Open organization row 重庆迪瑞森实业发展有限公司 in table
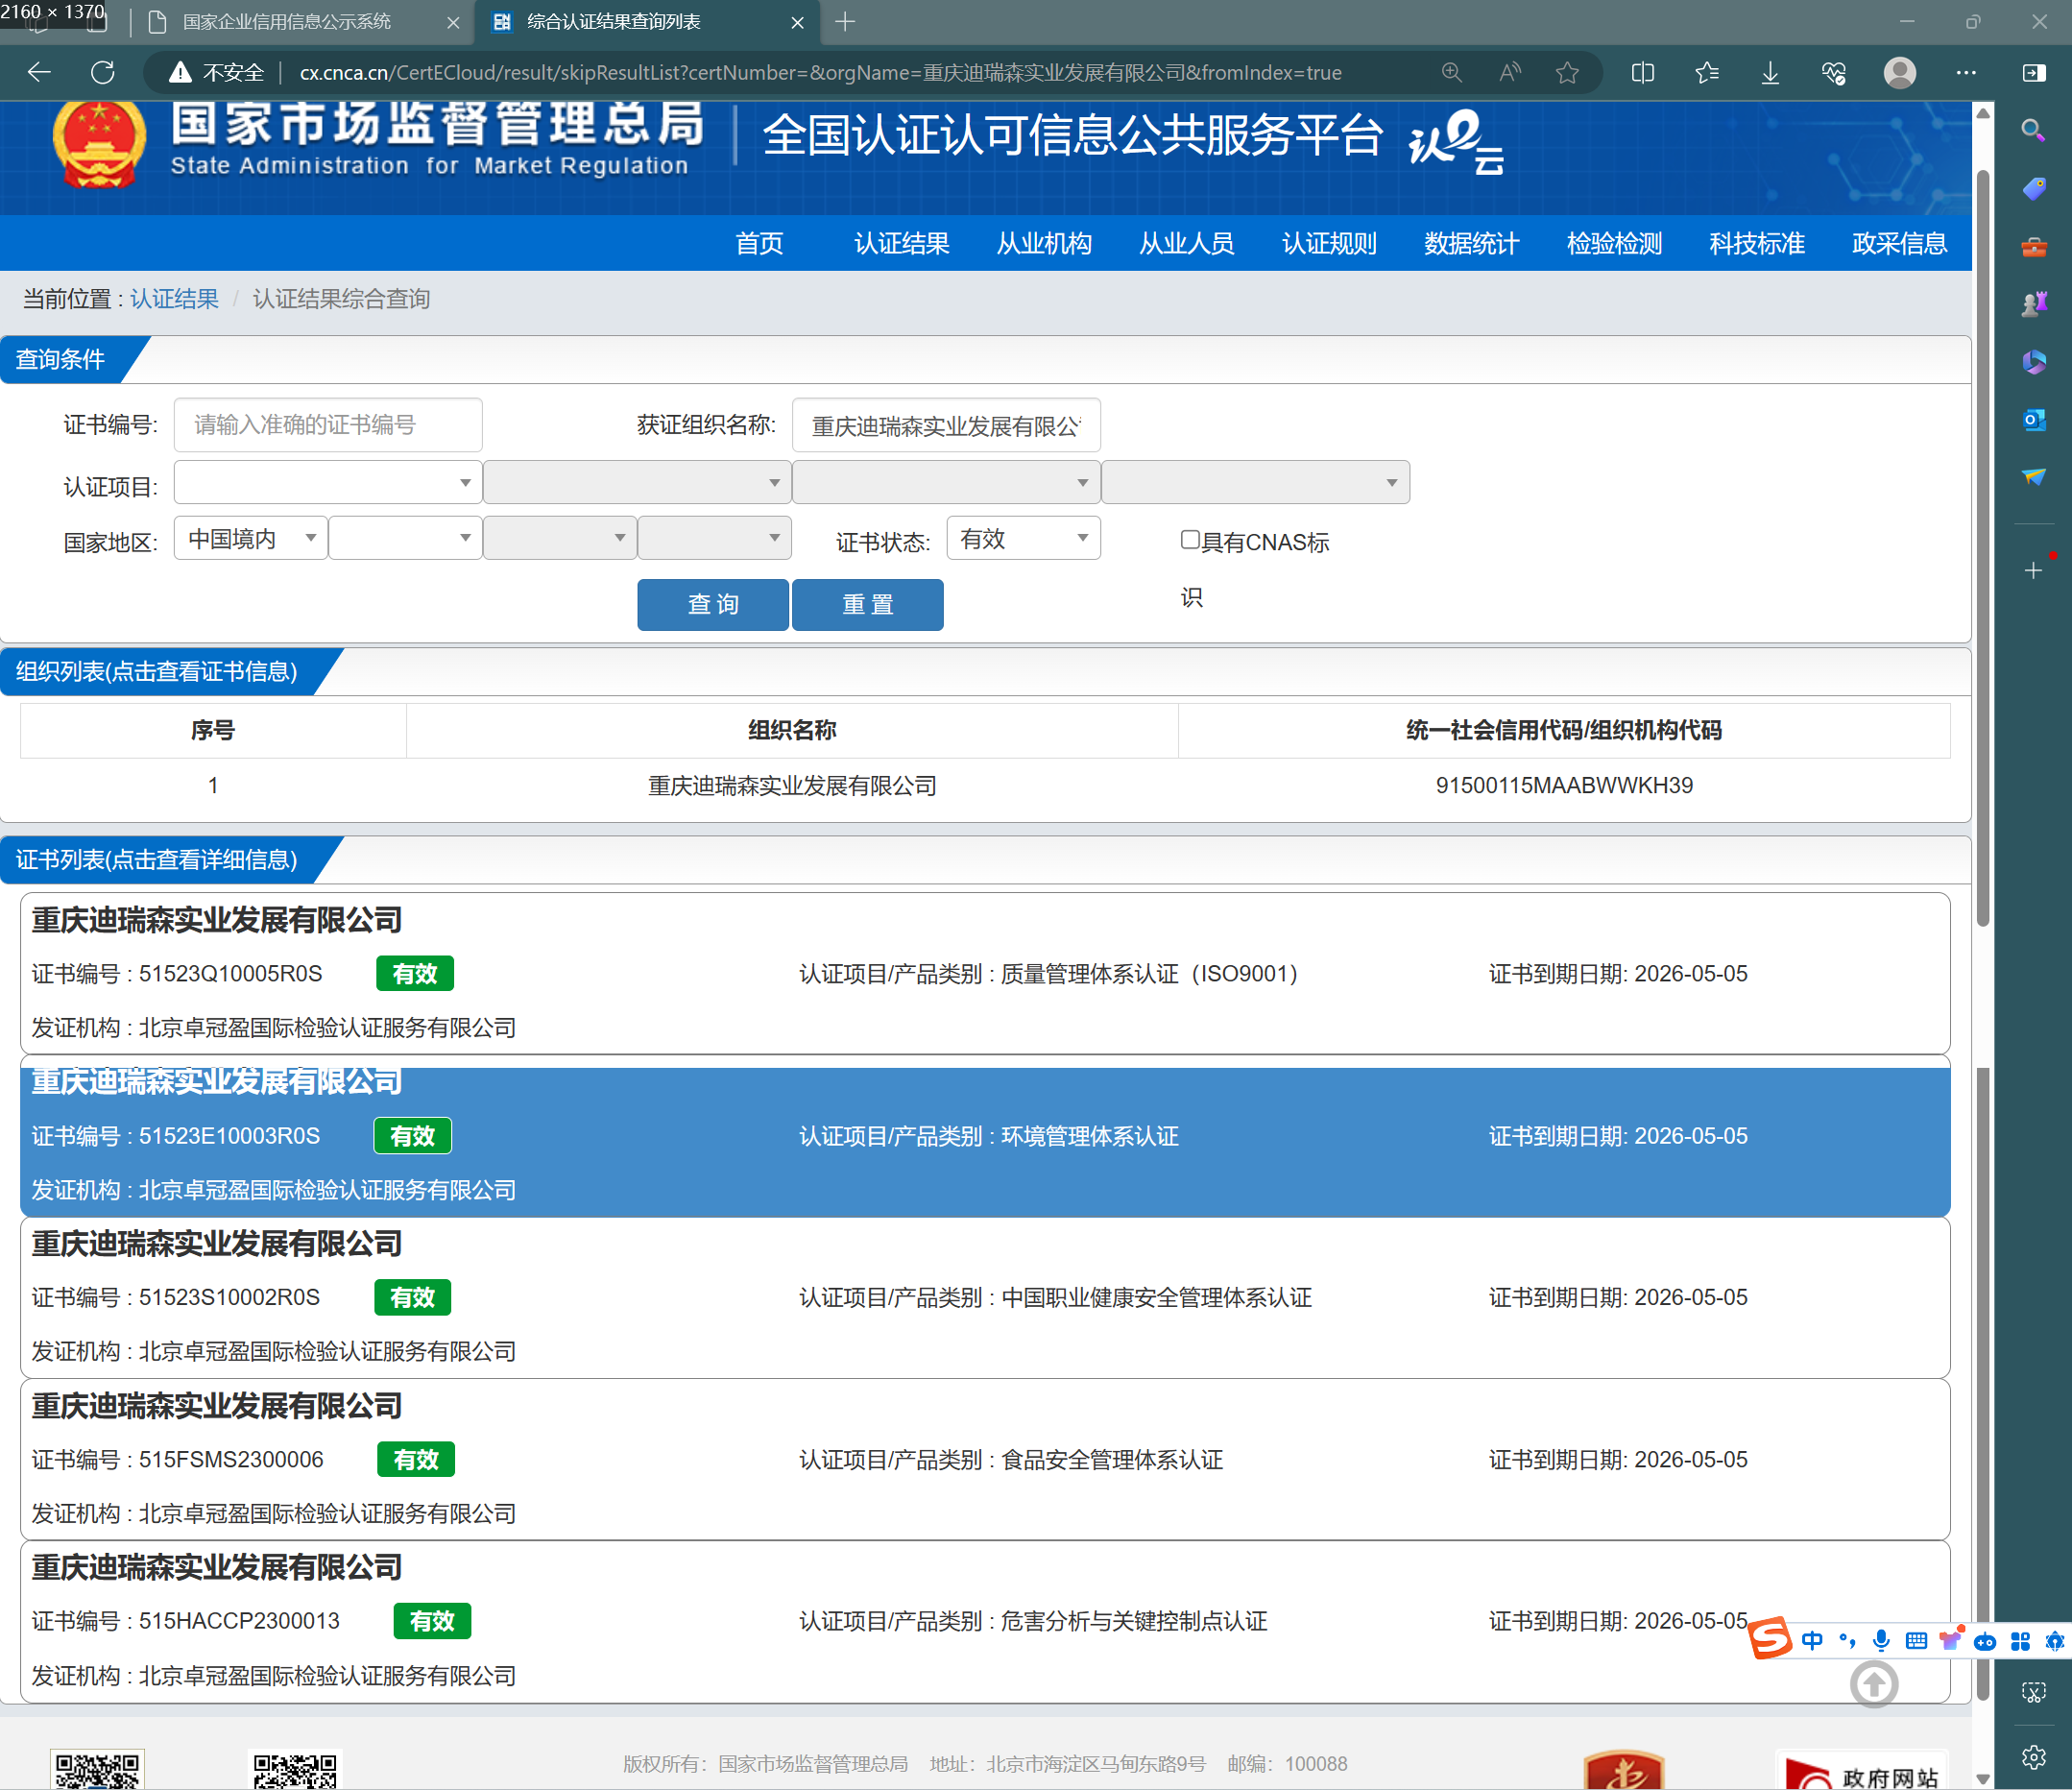 [x=985, y=785]
